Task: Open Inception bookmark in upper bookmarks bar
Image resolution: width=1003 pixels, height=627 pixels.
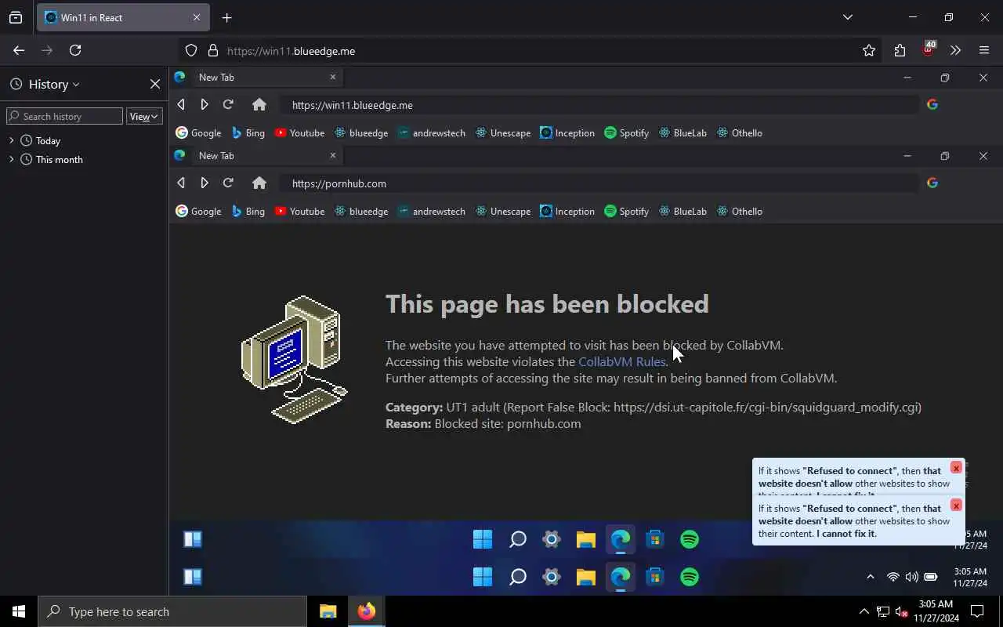Action: [567, 132]
